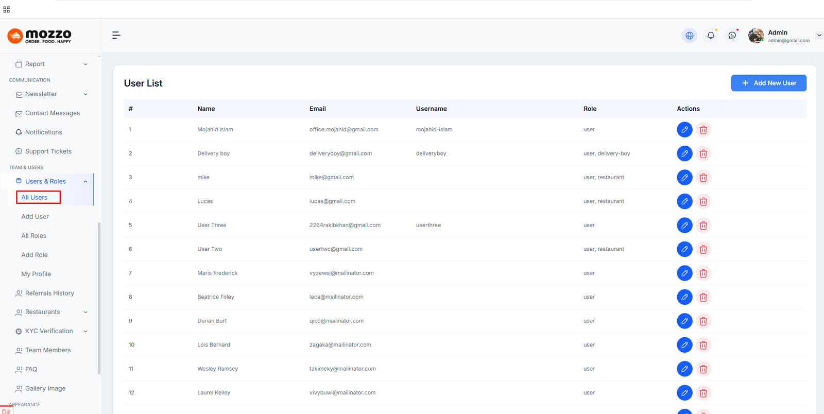Screen dimensions: 824x414
Task: Go to Support Tickets page
Action: pyautogui.click(x=48, y=151)
